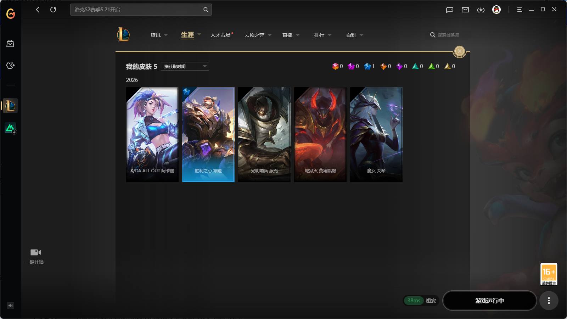567x319 pixels.
Task: Click the 我的皮肤 5 heading
Action: point(142,67)
